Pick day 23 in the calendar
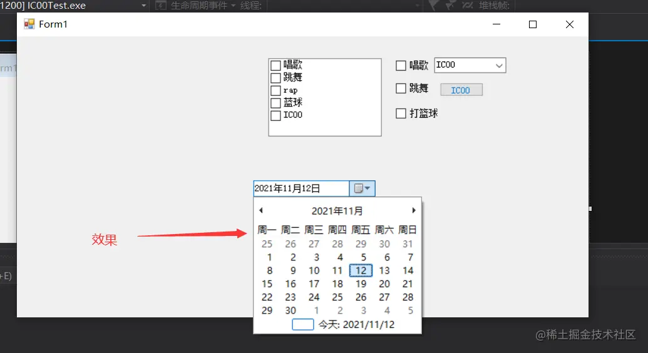 click(x=291, y=297)
